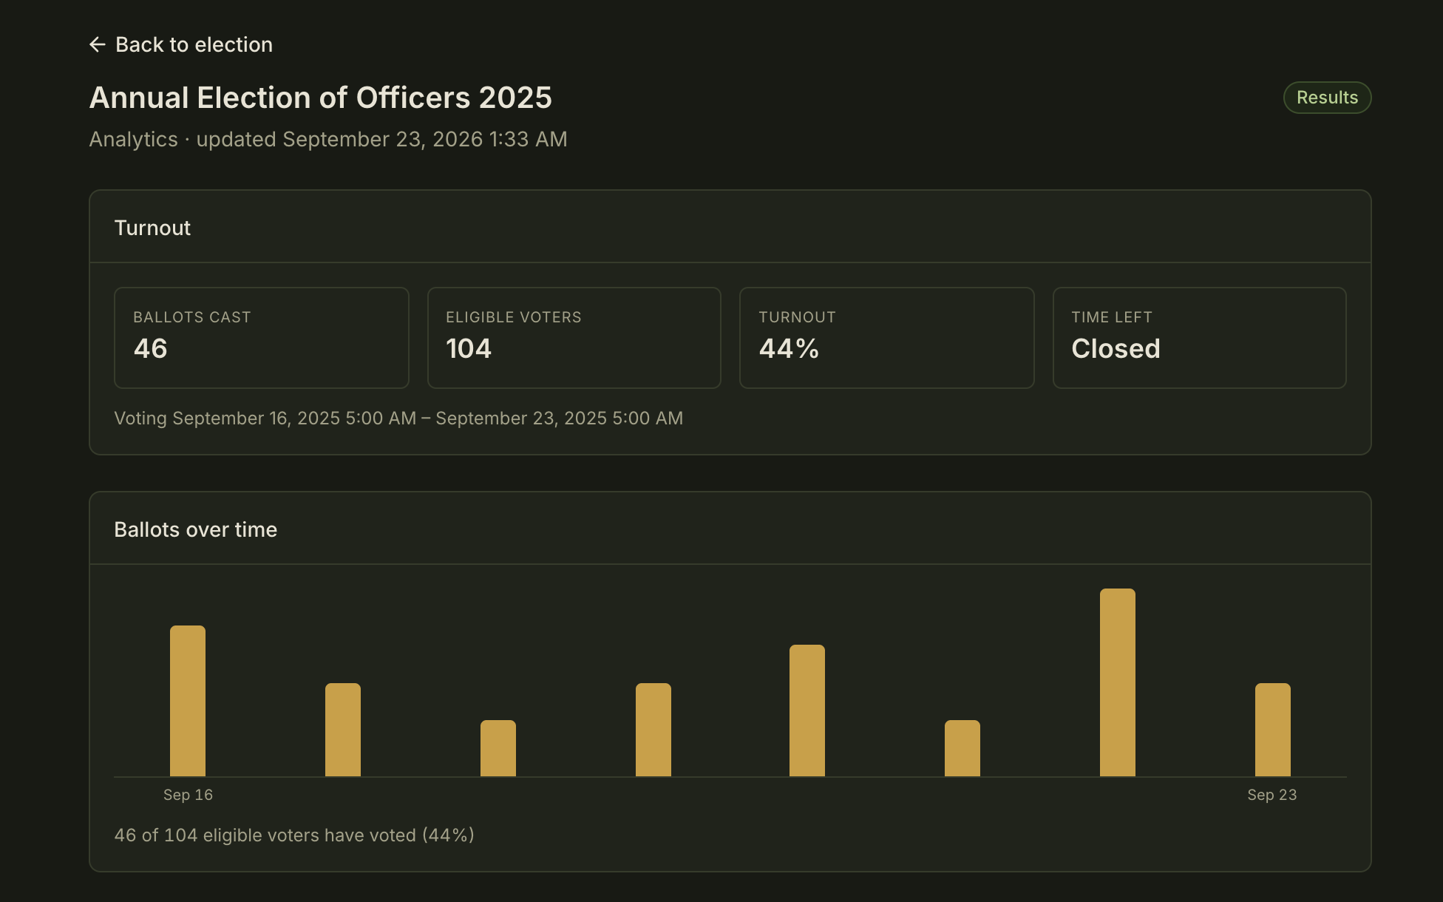This screenshot has width=1443, height=902.
Task: Click the Turnout 44% stat card
Action: coord(887,338)
